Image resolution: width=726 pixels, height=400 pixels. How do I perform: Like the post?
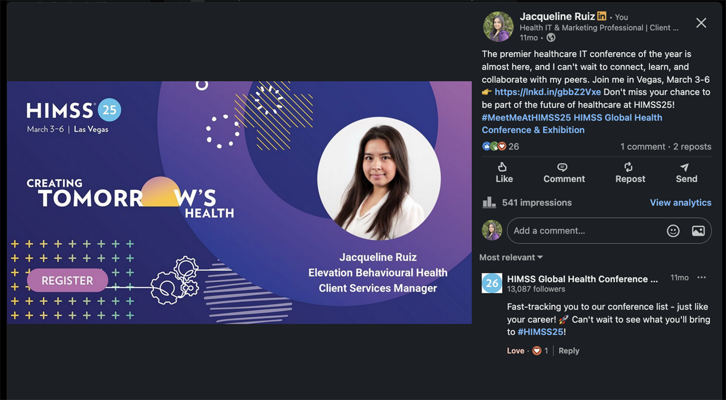tap(503, 172)
